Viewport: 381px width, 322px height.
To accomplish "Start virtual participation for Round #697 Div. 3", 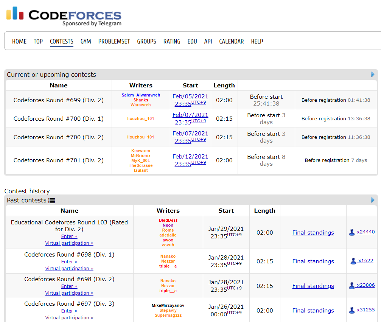I will pyautogui.click(x=69, y=317).
